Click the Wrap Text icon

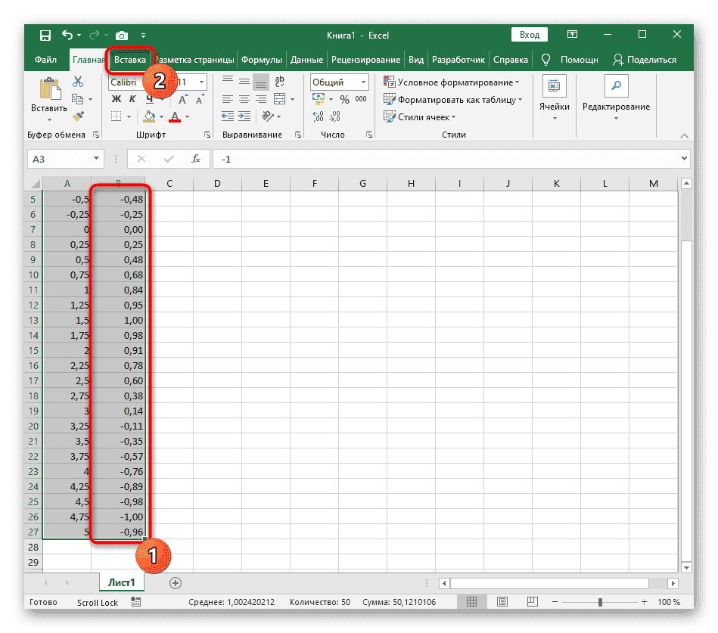(x=280, y=82)
